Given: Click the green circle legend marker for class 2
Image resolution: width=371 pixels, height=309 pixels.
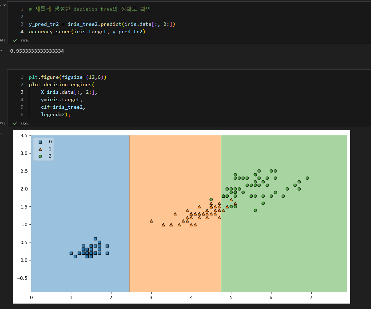Looking at the screenshot, I should tap(40, 156).
